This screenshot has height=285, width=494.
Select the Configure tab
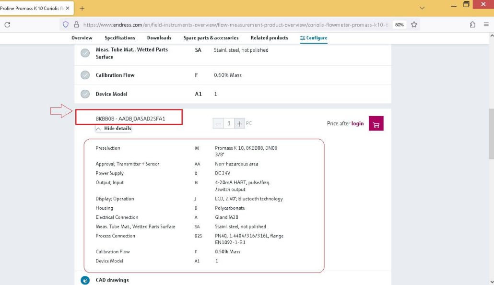(314, 38)
